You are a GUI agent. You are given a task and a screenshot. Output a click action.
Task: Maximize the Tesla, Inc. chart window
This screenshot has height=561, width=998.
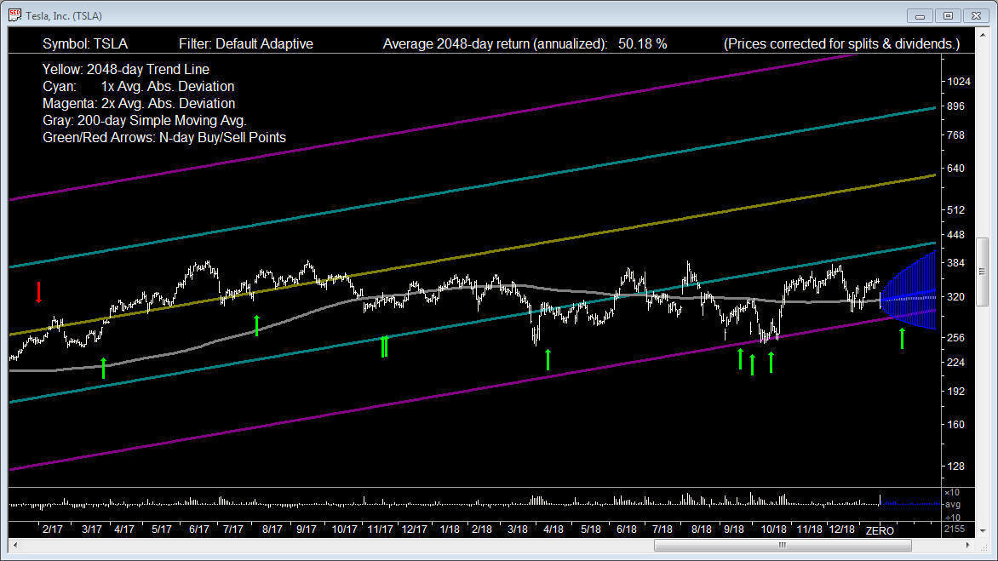pos(948,16)
